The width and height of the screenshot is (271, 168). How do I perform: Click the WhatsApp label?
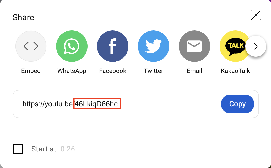point(72,71)
